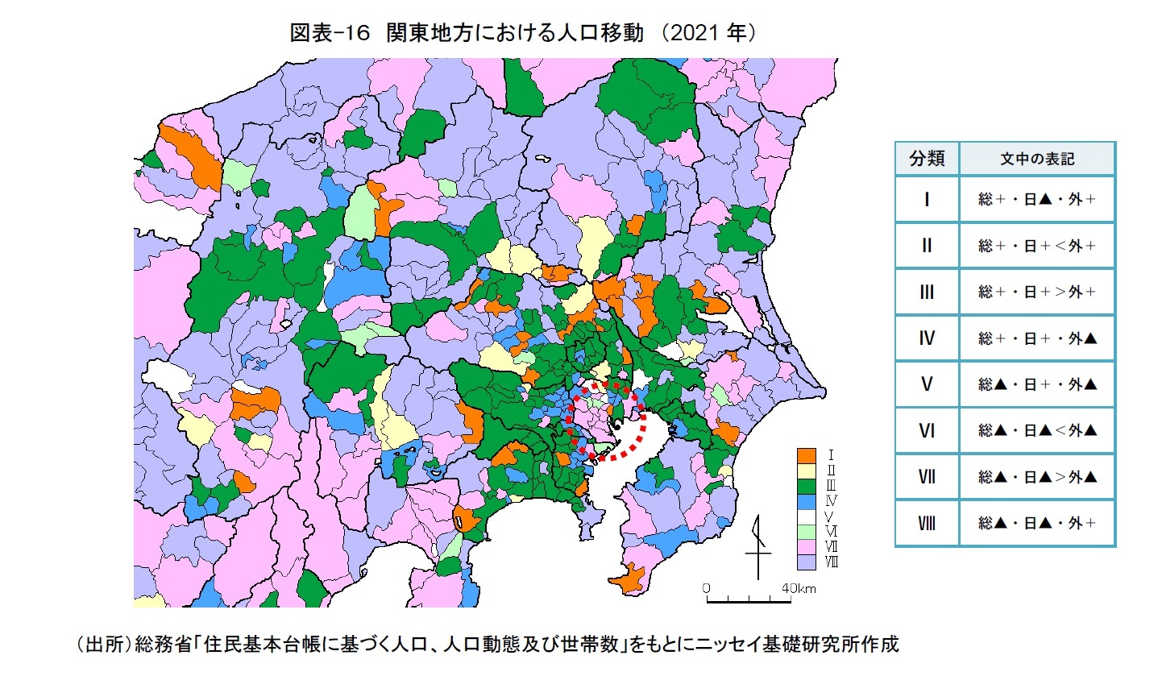Image resolution: width=1158 pixels, height=676 pixels.
Task: Click the north arrow compass symbol
Action: point(758,547)
